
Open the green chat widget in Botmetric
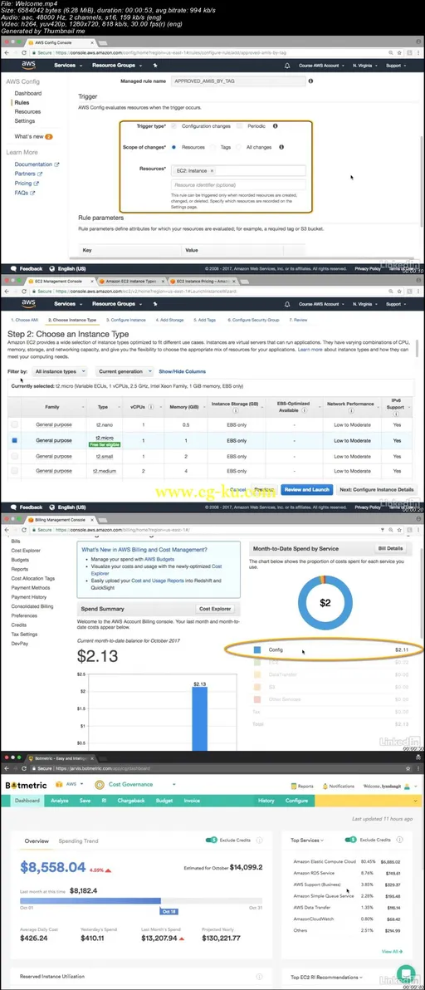pyautogui.click(x=407, y=973)
